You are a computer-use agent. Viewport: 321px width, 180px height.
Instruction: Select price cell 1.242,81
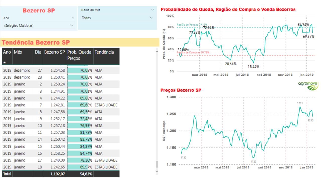point(57,105)
